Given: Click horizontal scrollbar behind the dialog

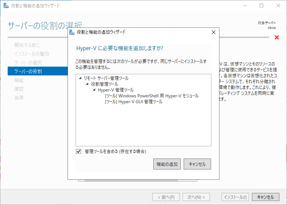Looking at the screenshot, I should (x=131, y=180).
